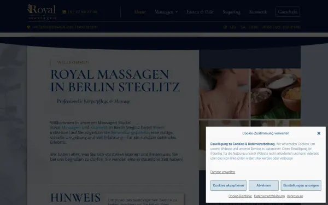Open the Massagen menu
The height and width of the screenshot is (205, 328).
tap(164, 12)
